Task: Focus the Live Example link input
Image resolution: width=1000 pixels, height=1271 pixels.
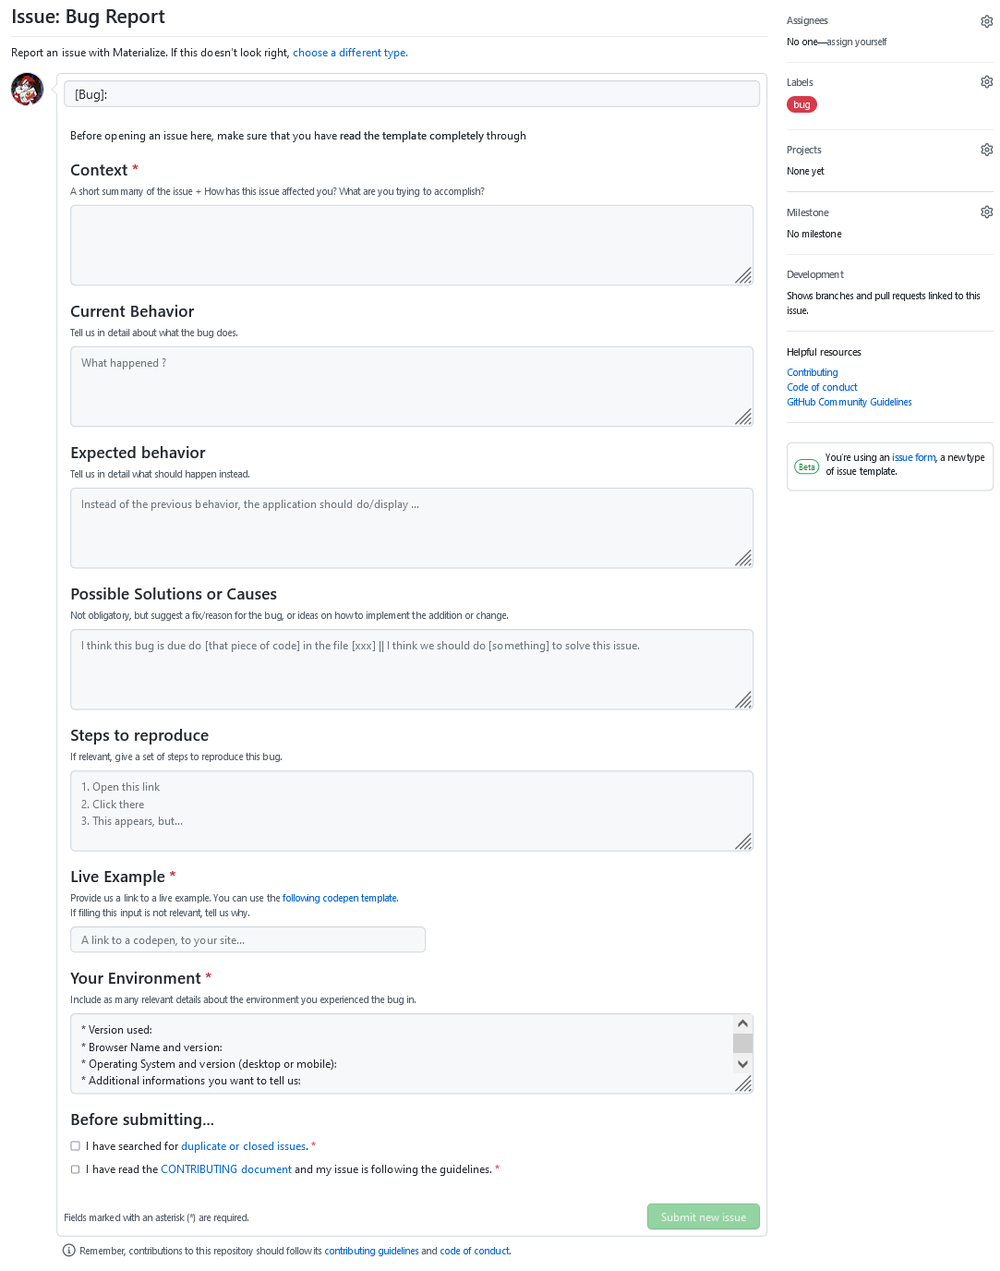Action: 247,939
